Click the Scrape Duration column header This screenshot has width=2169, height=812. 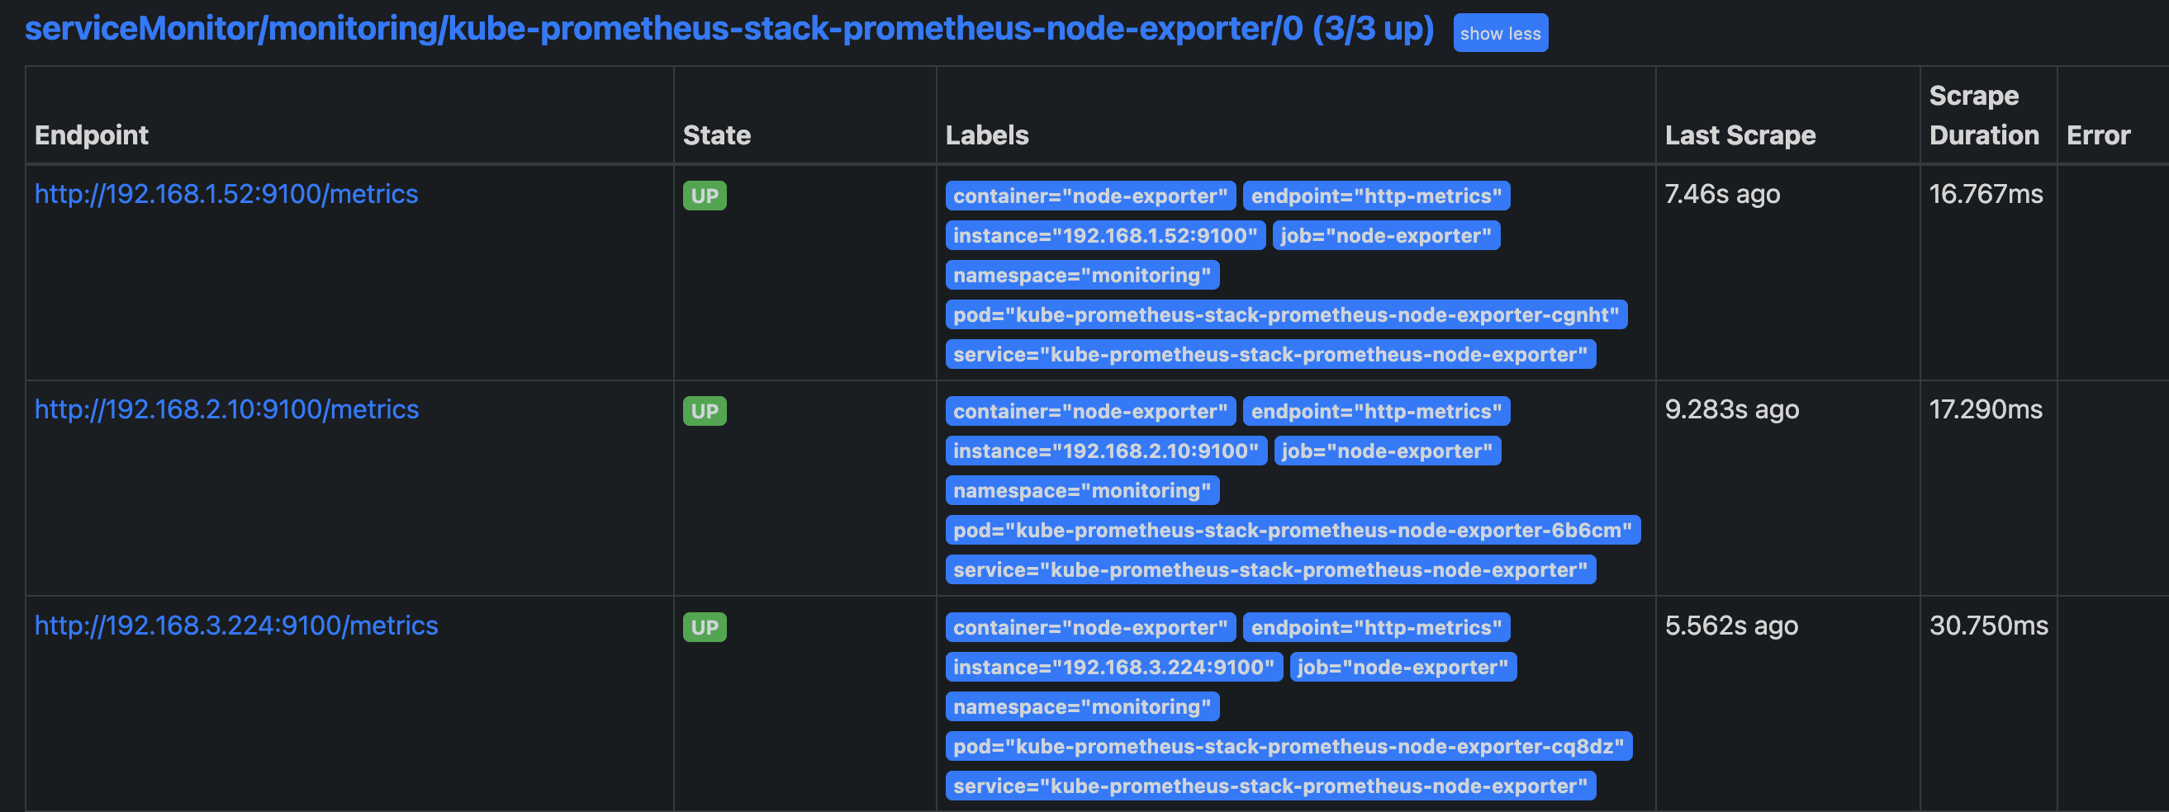tap(1984, 116)
